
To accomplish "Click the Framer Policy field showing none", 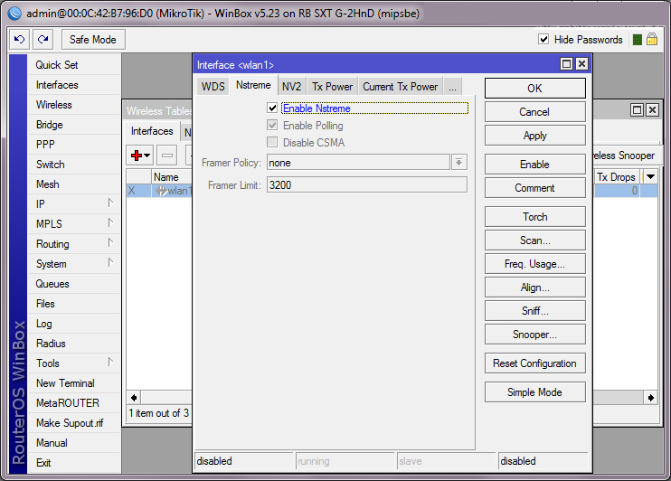I will pyautogui.click(x=358, y=163).
